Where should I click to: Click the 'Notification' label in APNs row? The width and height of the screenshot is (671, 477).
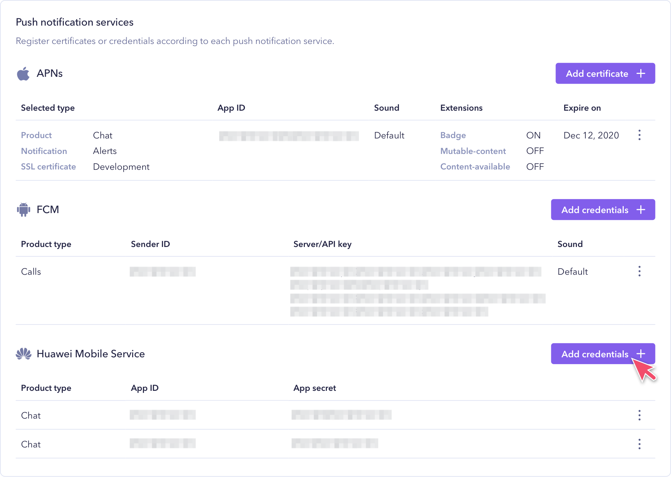click(x=44, y=151)
